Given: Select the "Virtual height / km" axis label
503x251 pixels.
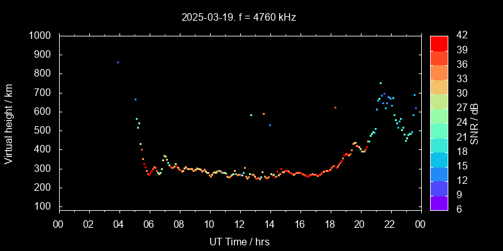Looking at the screenshot, I should tap(9, 123).
